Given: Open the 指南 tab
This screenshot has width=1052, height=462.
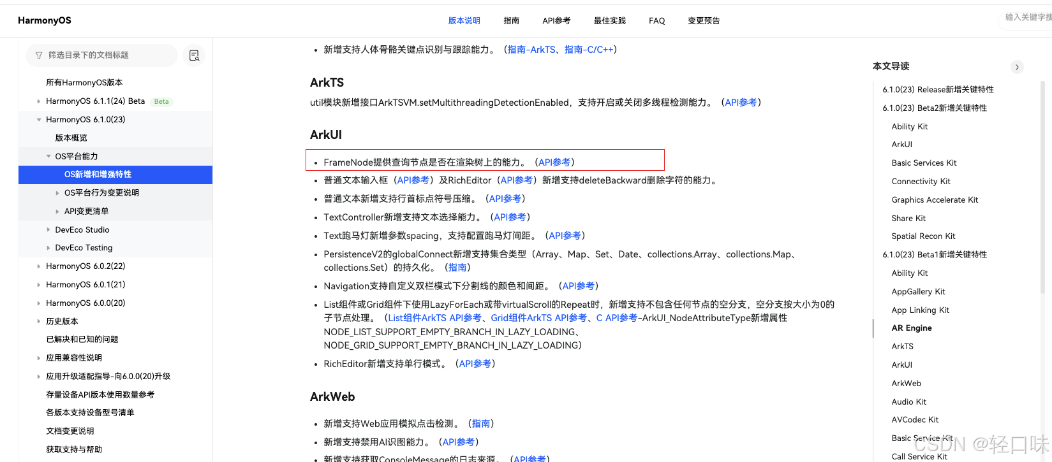Looking at the screenshot, I should click(x=511, y=20).
